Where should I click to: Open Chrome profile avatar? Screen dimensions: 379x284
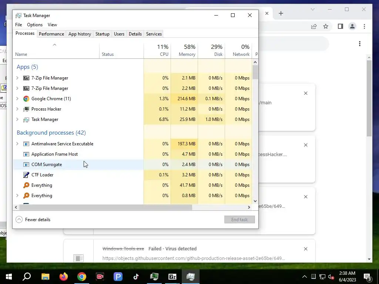pos(352,26)
